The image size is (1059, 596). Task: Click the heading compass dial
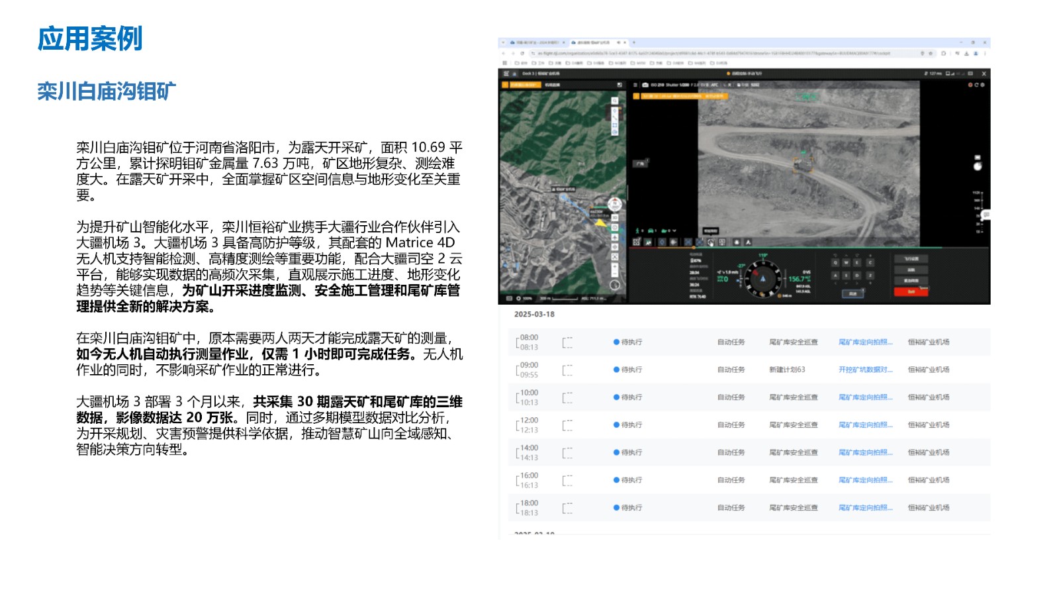tap(763, 279)
